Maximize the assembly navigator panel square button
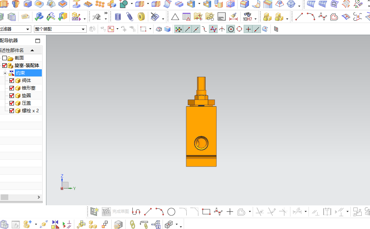 click(x=38, y=41)
